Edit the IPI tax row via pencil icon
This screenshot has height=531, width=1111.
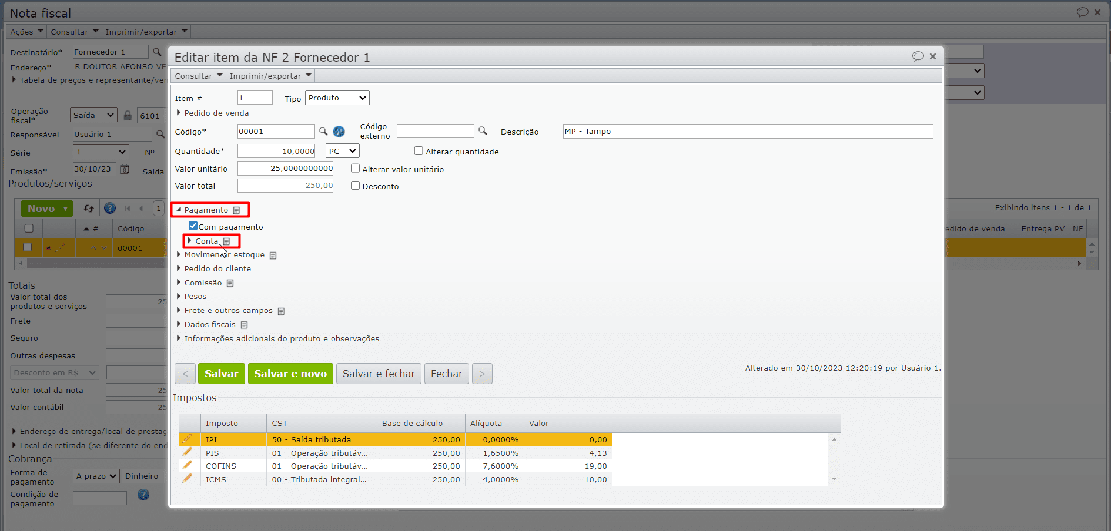pyautogui.click(x=187, y=439)
